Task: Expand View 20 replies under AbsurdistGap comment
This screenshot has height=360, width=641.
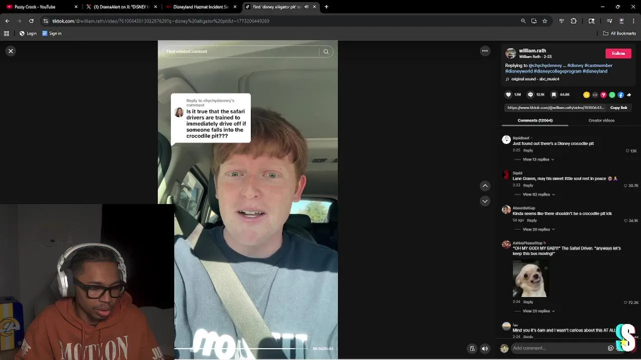Action: pos(538,229)
